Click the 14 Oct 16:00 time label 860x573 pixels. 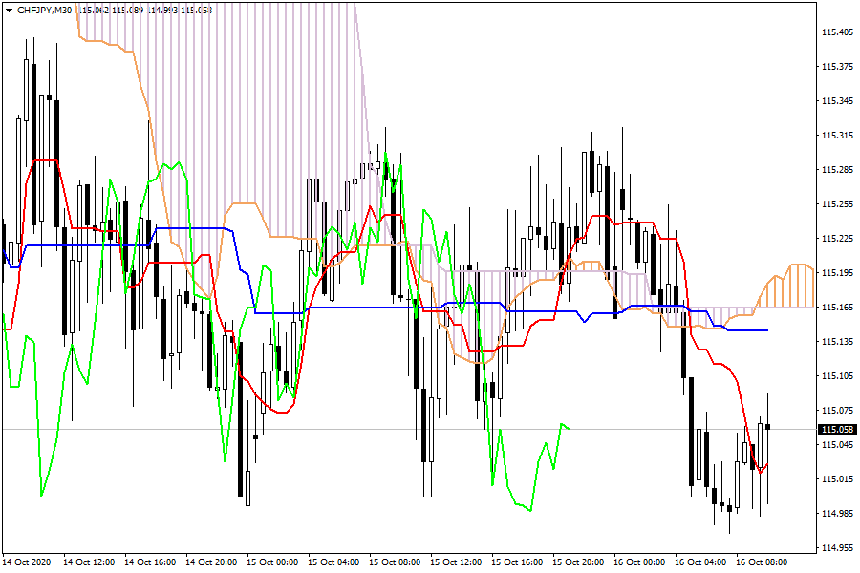[150, 562]
